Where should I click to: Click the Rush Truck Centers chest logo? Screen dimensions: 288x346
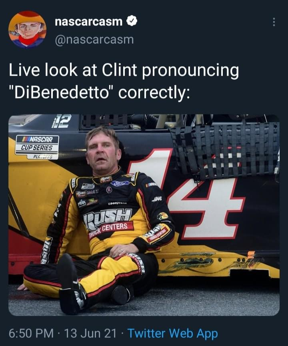(108, 223)
